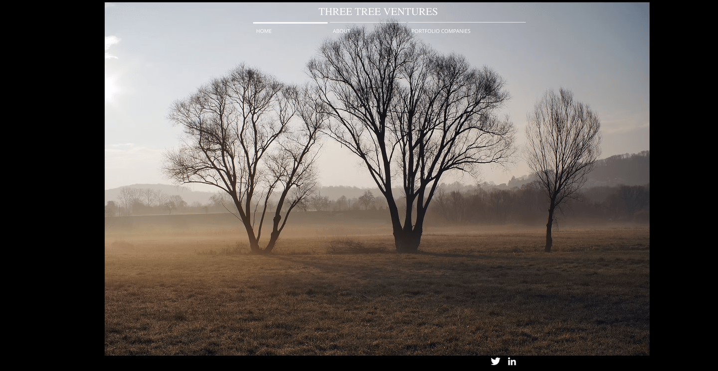The width and height of the screenshot is (718, 371).
Task: Visit LinkedIn via the footer social icon
Action: (511, 361)
